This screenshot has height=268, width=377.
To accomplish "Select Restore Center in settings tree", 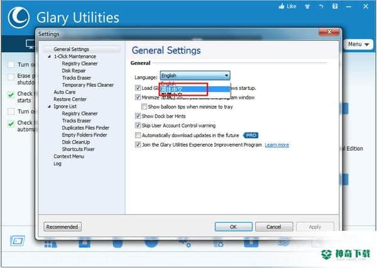I will [70, 99].
